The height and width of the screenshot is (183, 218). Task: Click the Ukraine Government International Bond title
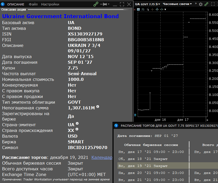61,16
